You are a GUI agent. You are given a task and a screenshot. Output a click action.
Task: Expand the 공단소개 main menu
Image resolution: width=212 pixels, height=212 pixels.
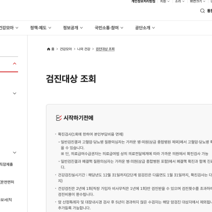point(145,28)
